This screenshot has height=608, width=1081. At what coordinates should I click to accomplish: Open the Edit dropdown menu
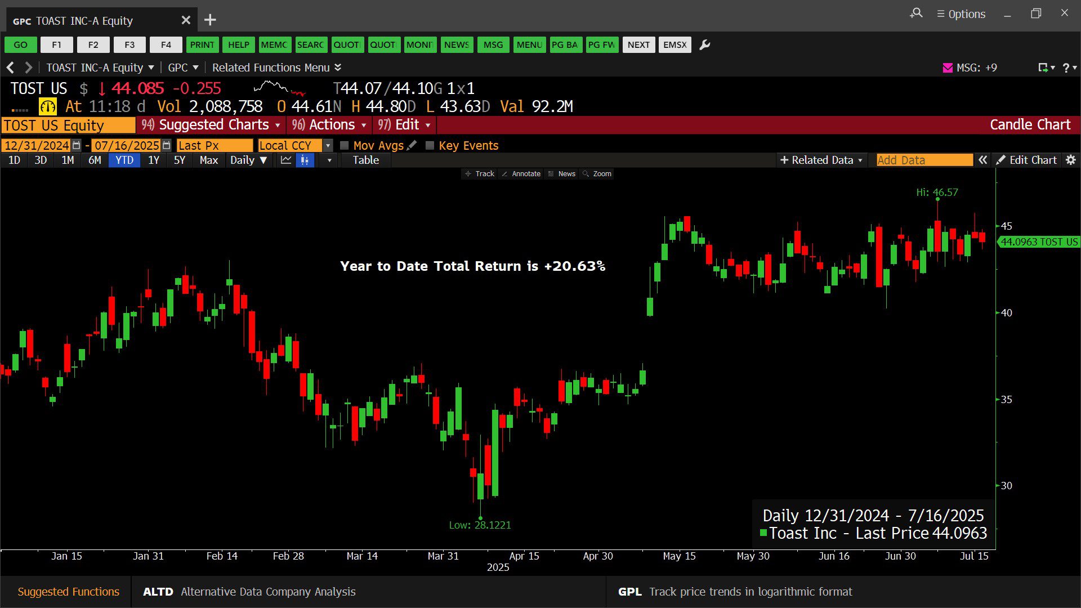point(404,125)
